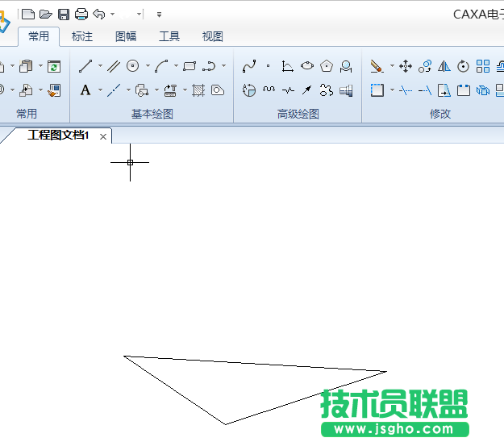Select the Move tool with four arrows
Viewport: 504px width, 442px height.
pyautogui.click(x=406, y=66)
